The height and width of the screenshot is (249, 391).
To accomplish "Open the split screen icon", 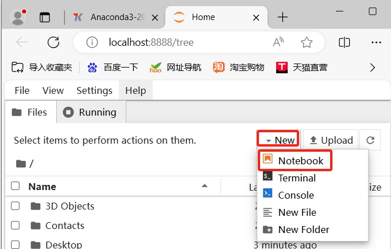I will pos(344,42).
